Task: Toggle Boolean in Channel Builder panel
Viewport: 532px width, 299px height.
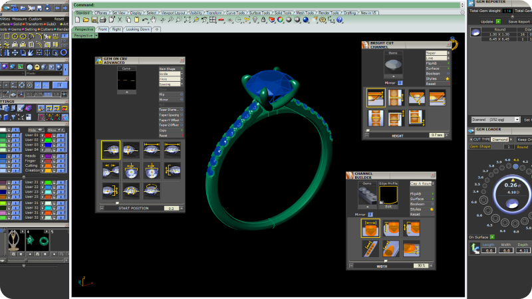Action: click(422, 204)
